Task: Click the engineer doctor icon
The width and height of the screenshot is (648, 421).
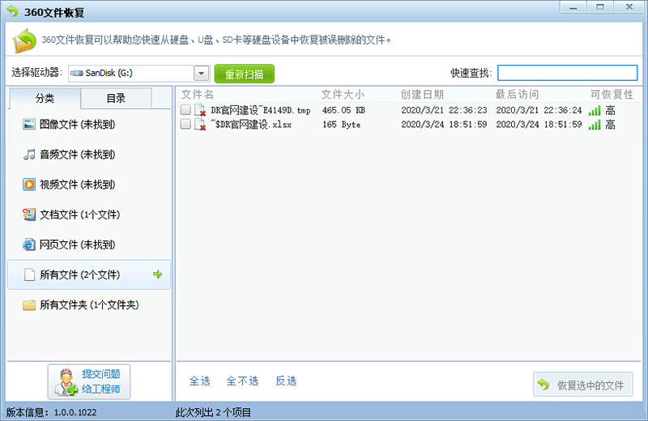Action: click(66, 382)
